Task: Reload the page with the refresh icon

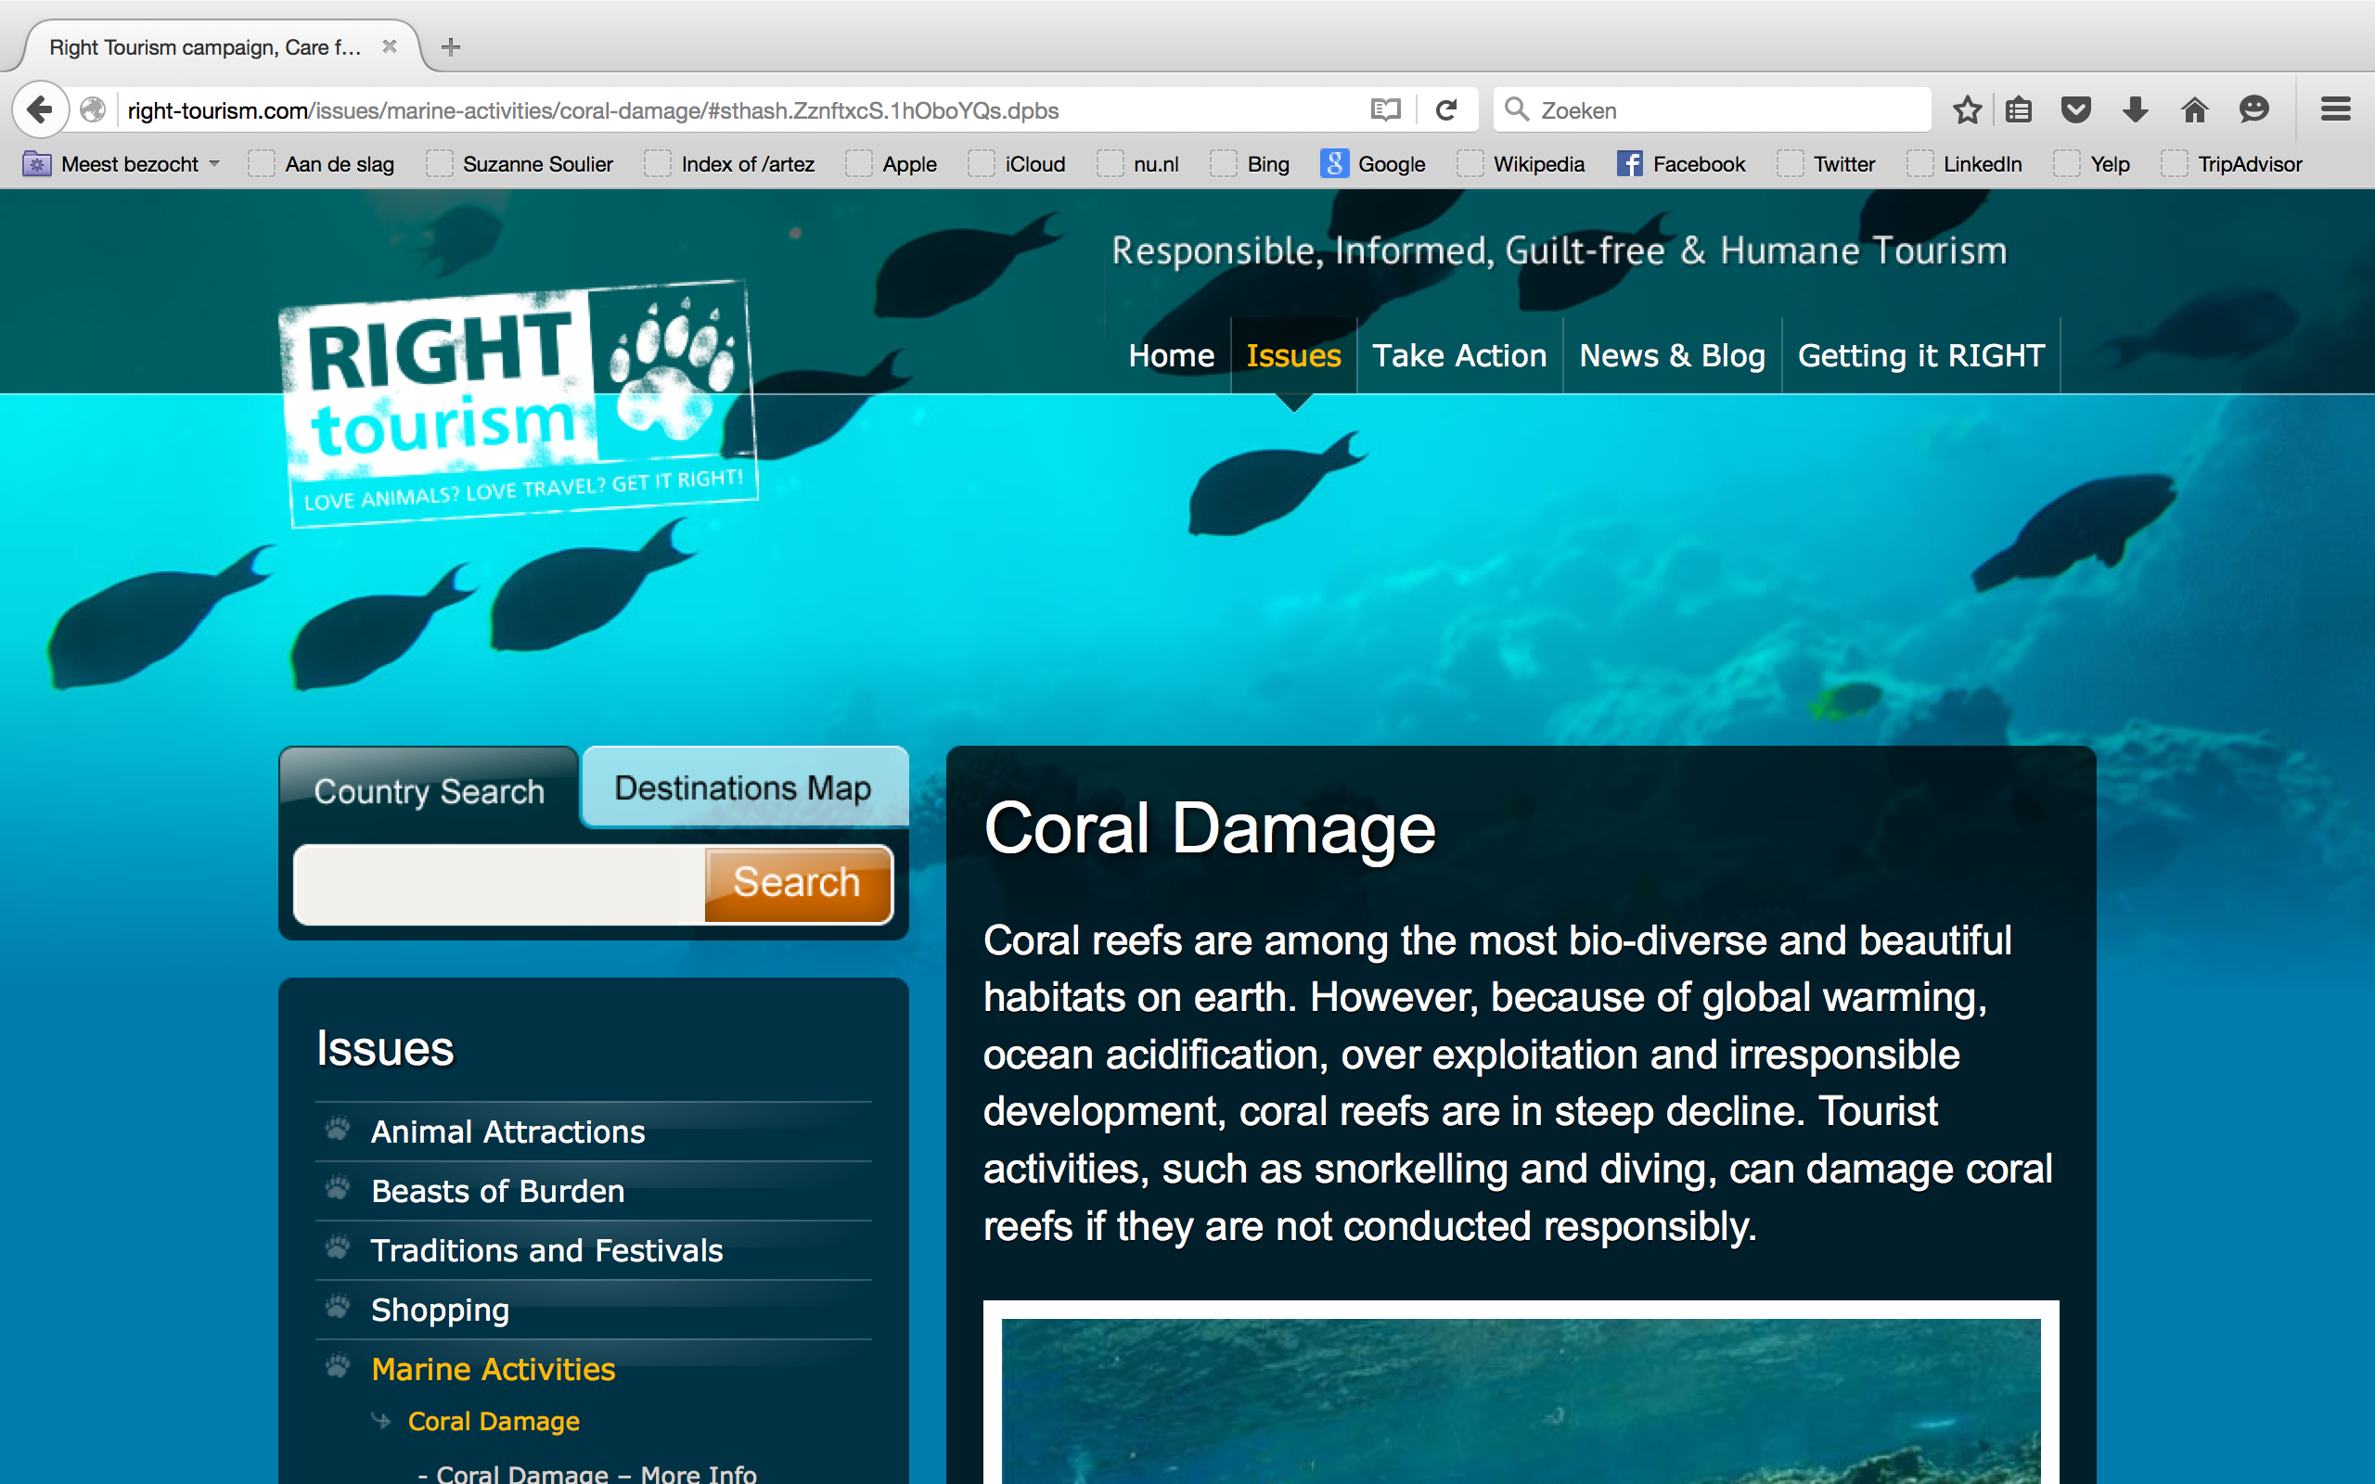Action: [1445, 110]
